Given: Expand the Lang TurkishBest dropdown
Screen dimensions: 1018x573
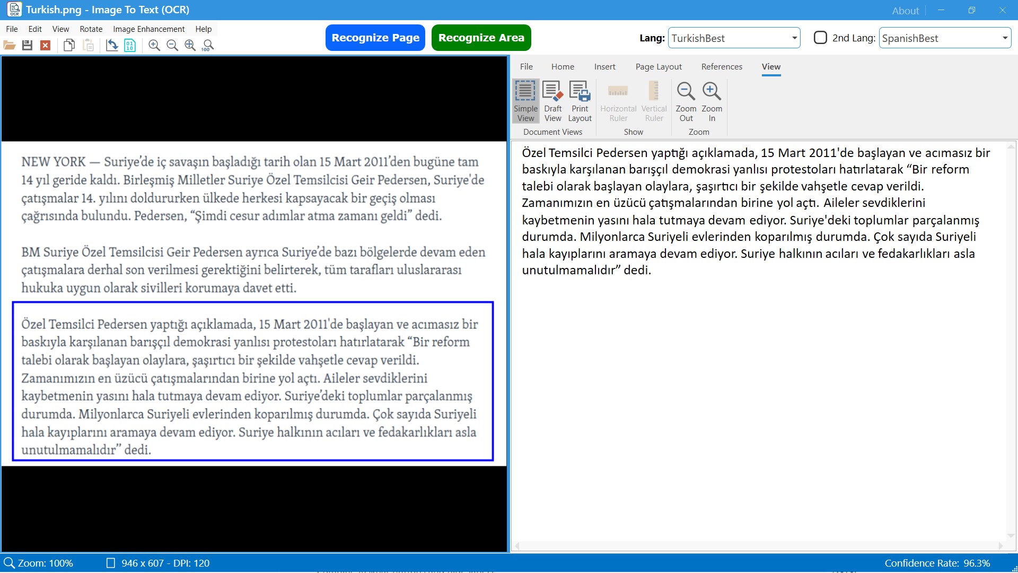Looking at the screenshot, I should [x=794, y=38].
